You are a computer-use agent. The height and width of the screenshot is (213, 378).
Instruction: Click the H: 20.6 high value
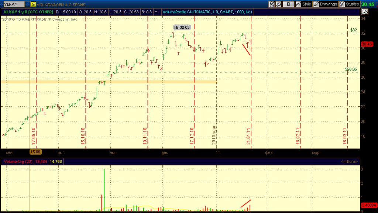pyautogui.click(x=100, y=12)
